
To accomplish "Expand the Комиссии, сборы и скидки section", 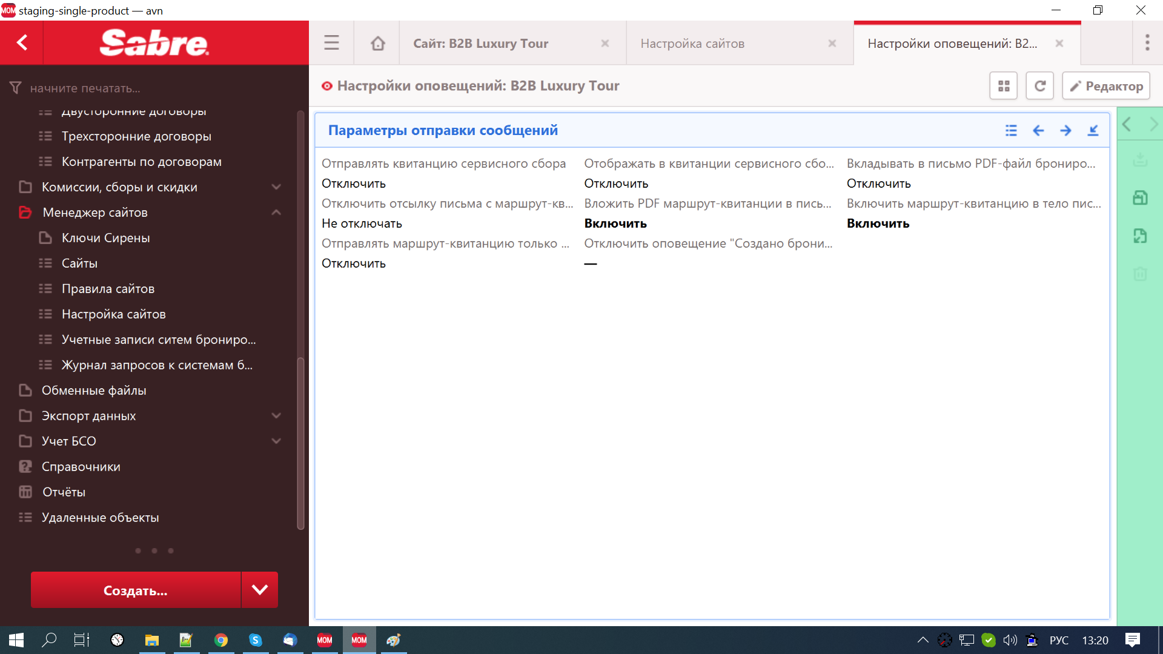I will [276, 187].
